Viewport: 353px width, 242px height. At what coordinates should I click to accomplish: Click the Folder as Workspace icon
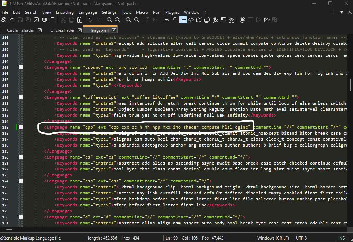223,20
